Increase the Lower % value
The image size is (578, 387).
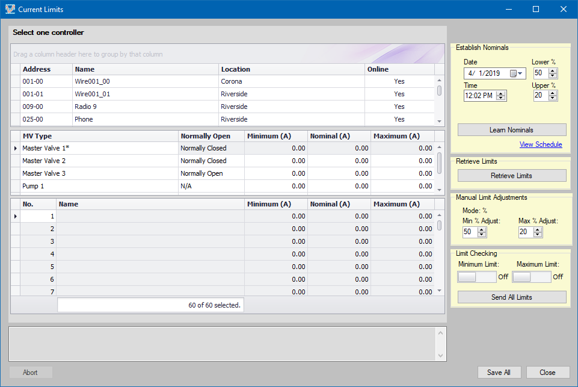pos(552,71)
